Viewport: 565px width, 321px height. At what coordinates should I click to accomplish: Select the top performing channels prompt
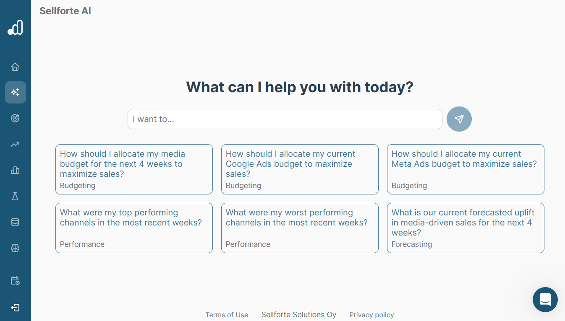coord(134,228)
